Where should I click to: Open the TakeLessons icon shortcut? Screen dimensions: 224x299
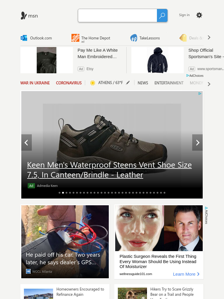coord(134,38)
